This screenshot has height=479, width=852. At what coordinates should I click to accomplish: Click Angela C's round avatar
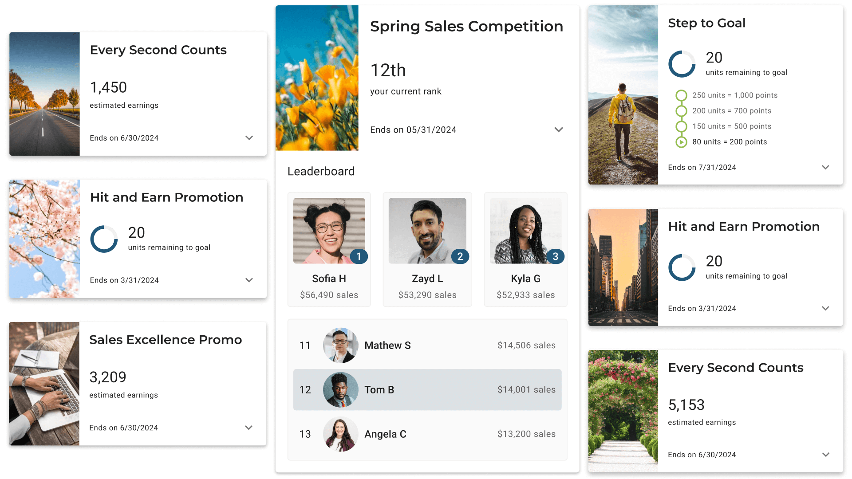[340, 434]
